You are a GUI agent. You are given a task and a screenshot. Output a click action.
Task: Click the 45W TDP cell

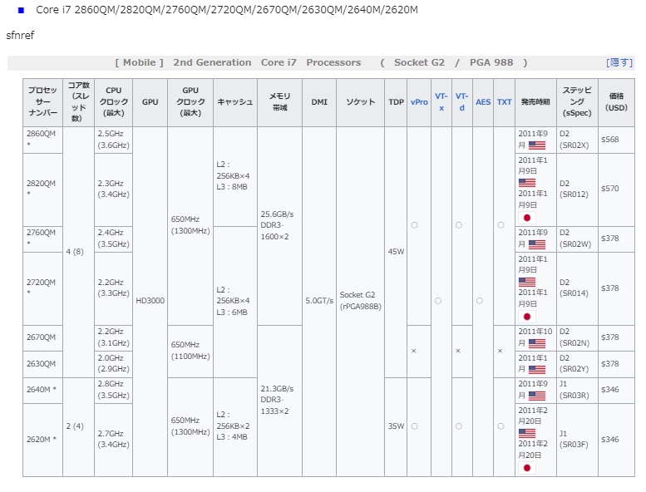pos(396,252)
